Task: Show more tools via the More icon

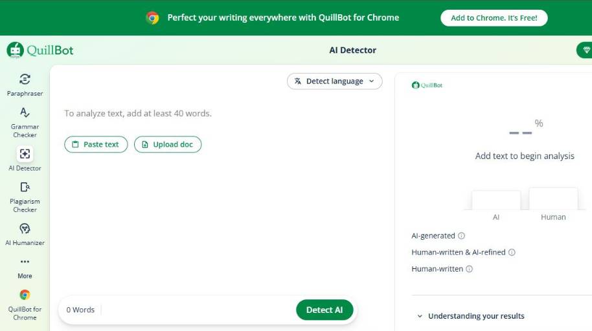Action: [25, 262]
